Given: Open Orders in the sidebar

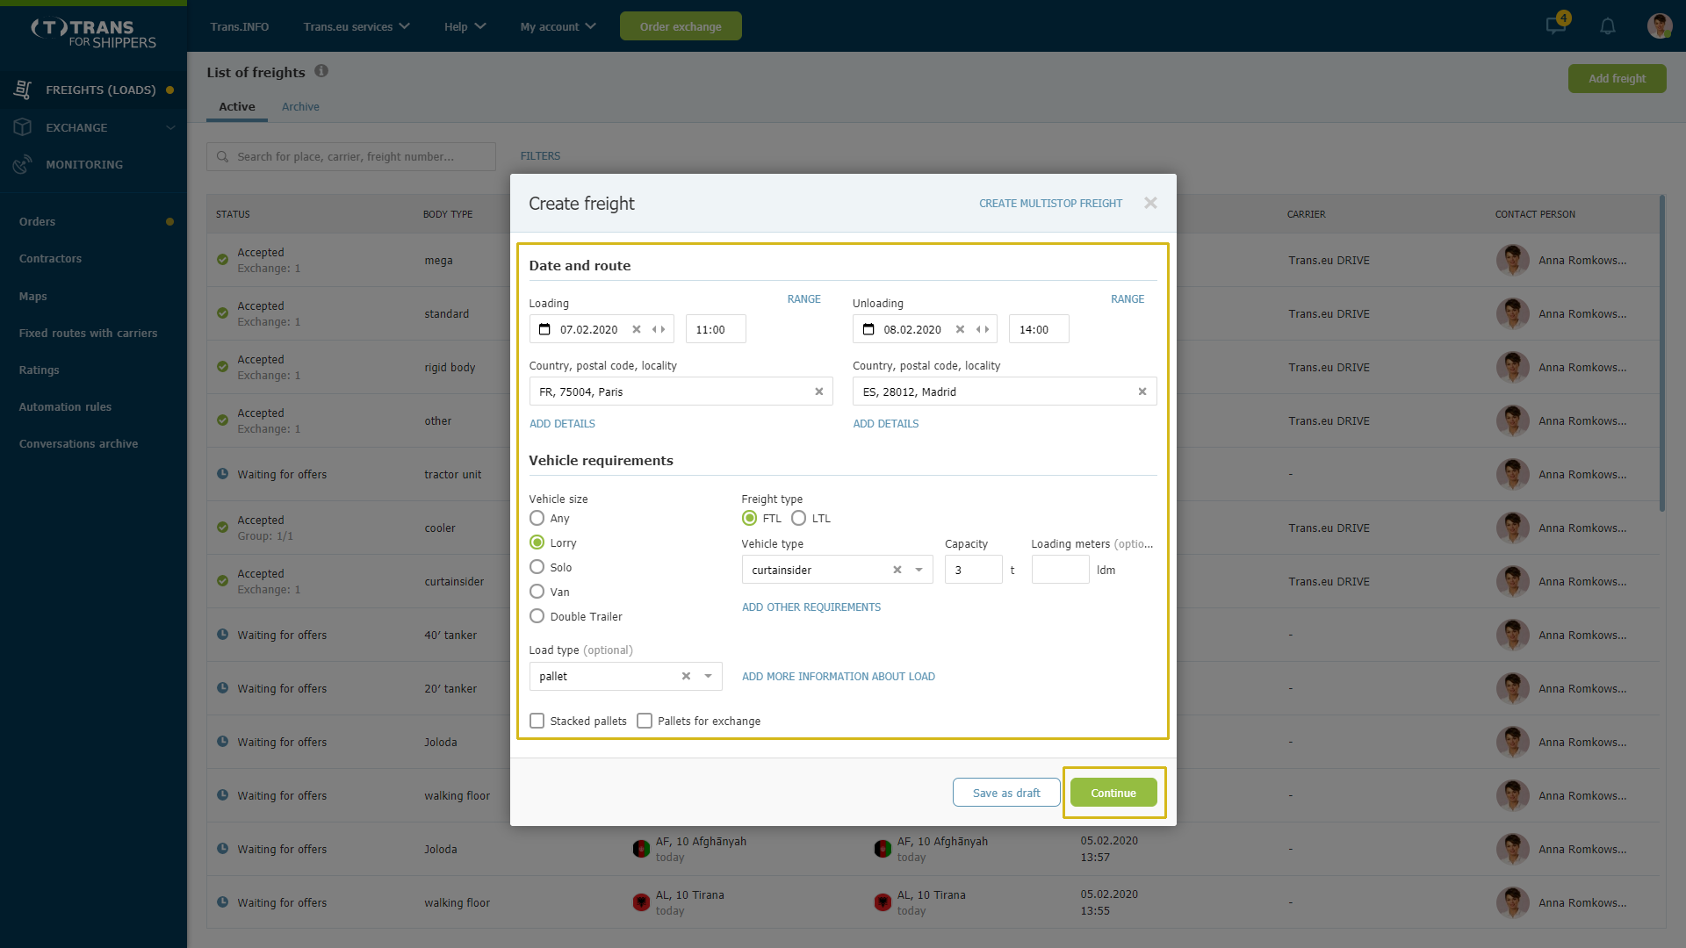Looking at the screenshot, I should (x=37, y=221).
